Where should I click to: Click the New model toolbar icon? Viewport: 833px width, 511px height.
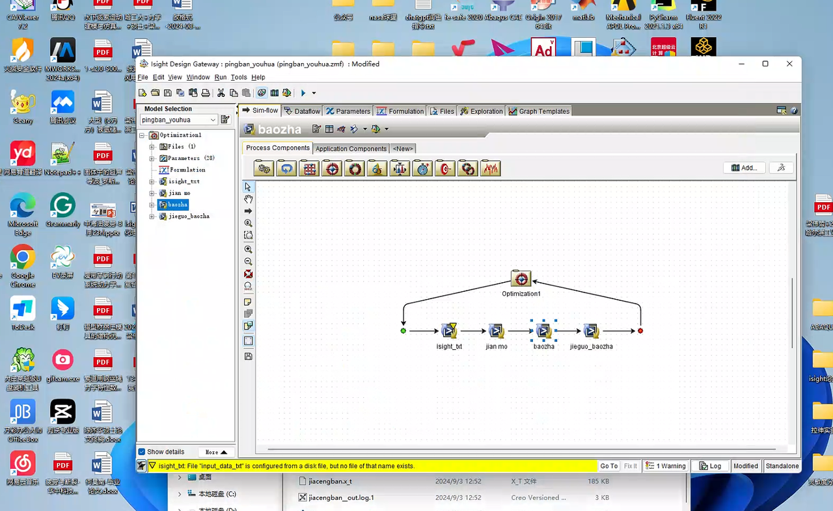point(143,93)
